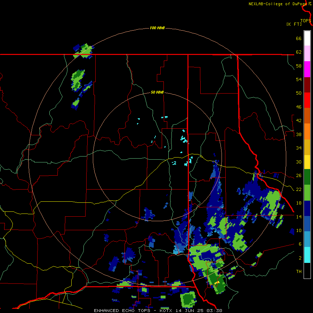Image resolution: width=313 pixels, height=313 pixels.
Task: Select the navy blue legend swatch
Action: click(x=307, y=208)
